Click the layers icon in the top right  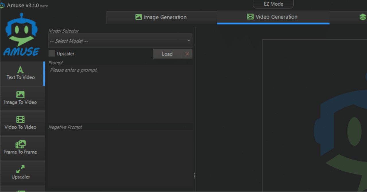[362, 17]
